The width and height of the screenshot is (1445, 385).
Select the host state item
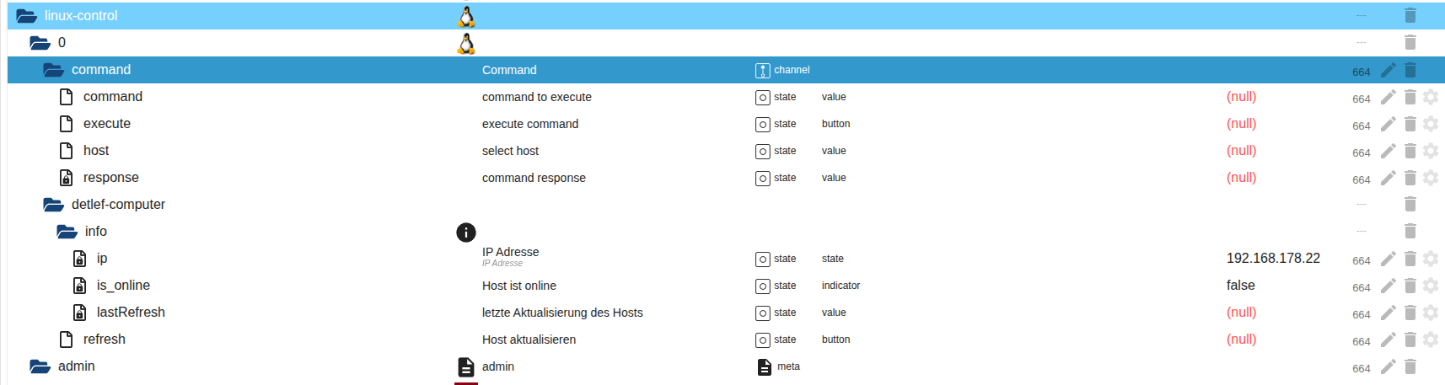96,151
